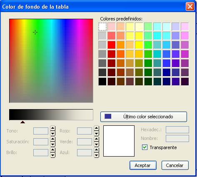Select the pure black predefined swatch
Viewport: 197px width, 177px height.
102,82
